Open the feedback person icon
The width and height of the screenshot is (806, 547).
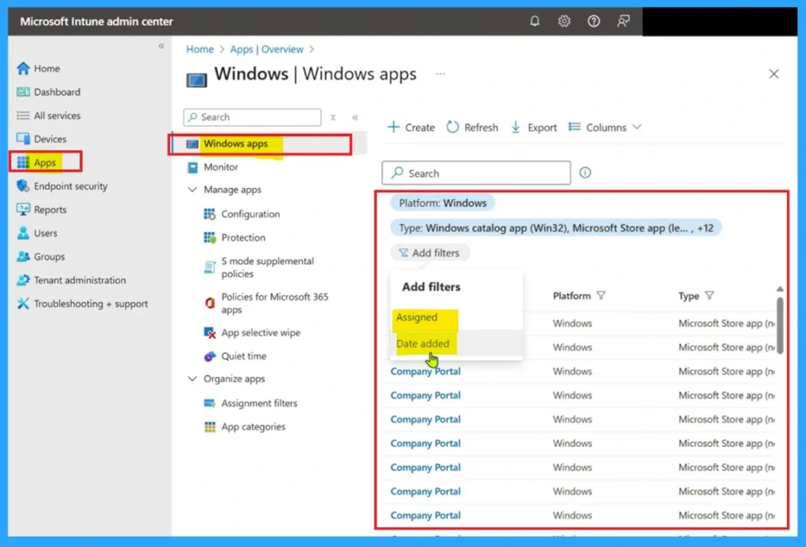tap(623, 21)
